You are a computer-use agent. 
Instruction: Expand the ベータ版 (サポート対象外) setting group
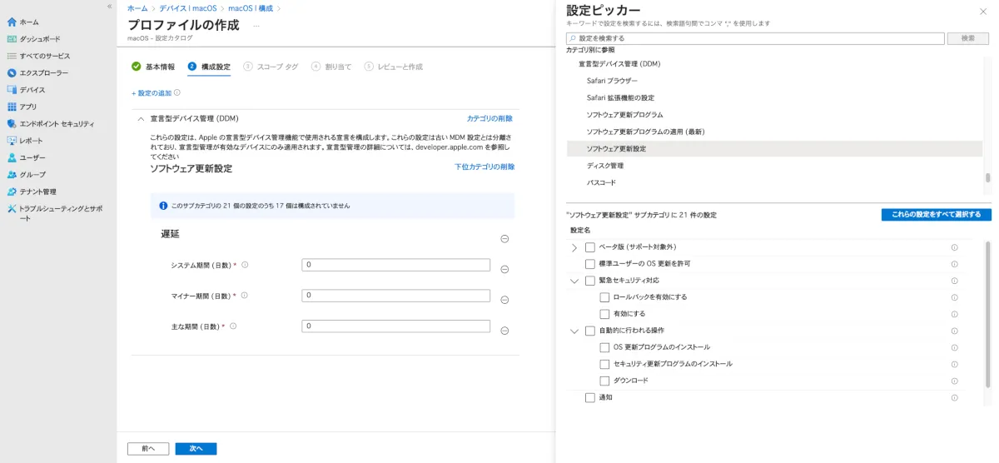(574, 247)
